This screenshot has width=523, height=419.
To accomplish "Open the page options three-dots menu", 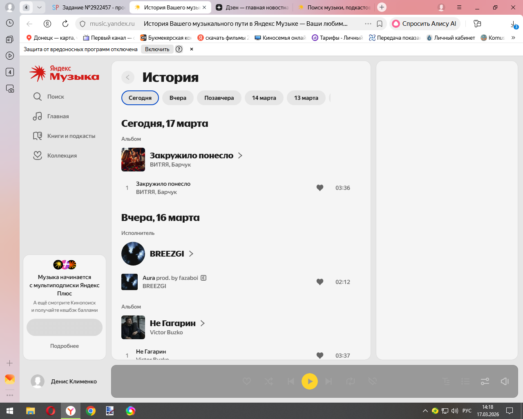I will [x=368, y=24].
